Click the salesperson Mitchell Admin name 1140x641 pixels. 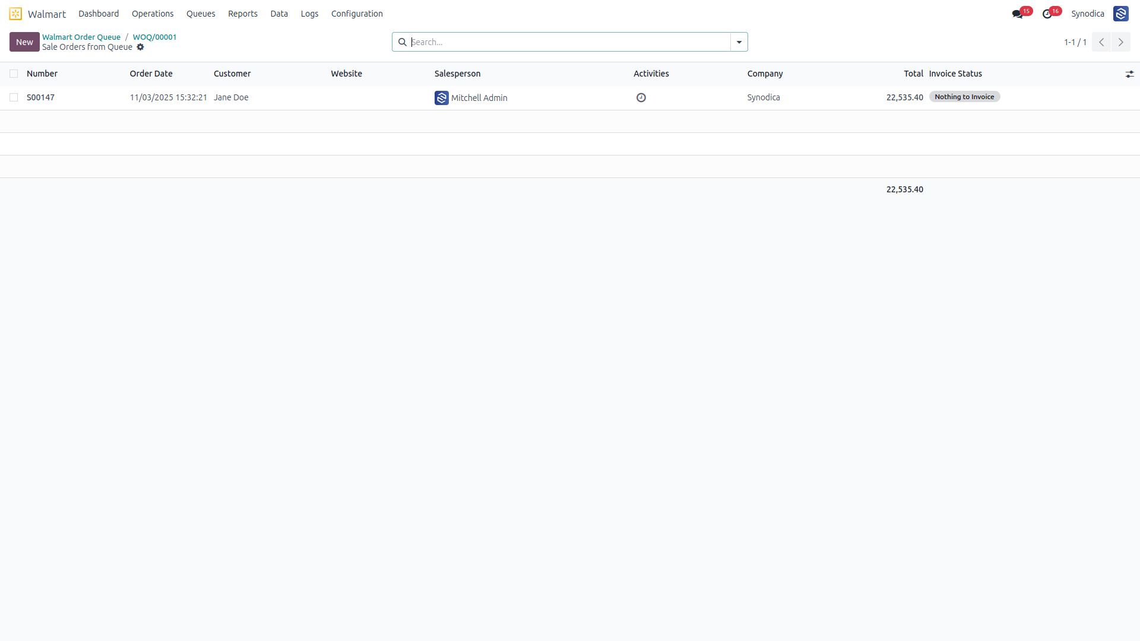pyautogui.click(x=479, y=98)
